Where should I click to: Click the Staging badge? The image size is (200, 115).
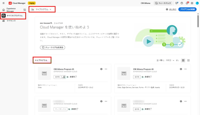32,3
